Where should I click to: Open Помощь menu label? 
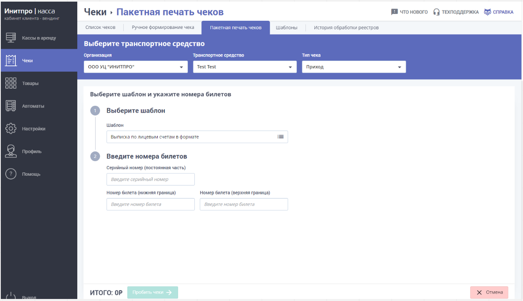click(x=31, y=174)
